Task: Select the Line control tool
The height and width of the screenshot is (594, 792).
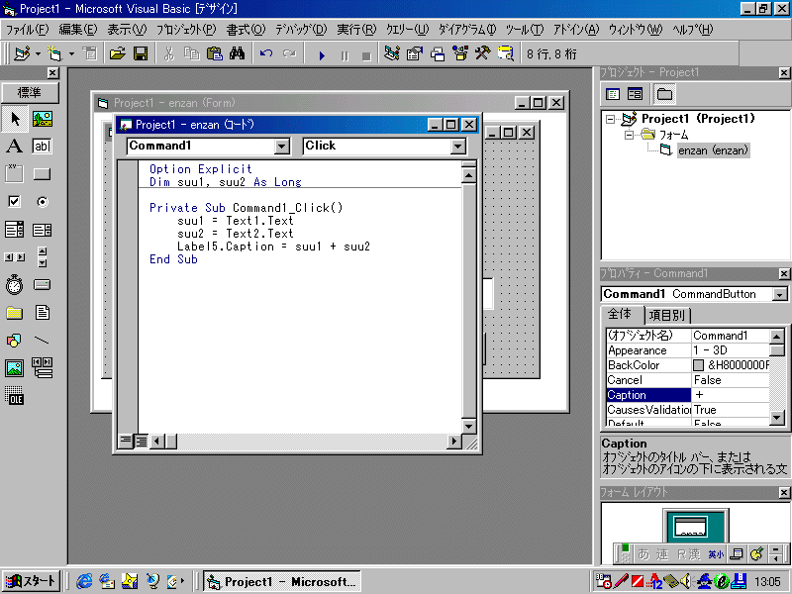Action: 43,341
